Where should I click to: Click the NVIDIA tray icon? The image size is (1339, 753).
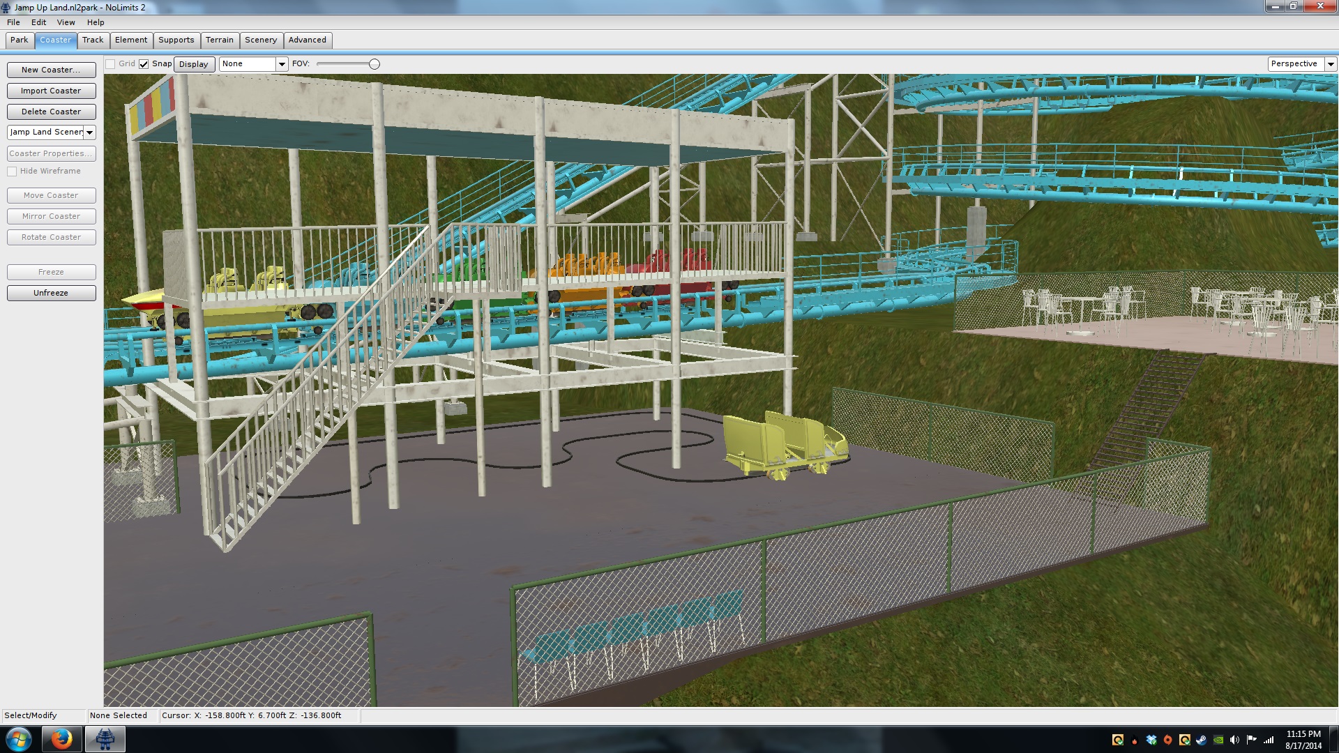click(1218, 740)
